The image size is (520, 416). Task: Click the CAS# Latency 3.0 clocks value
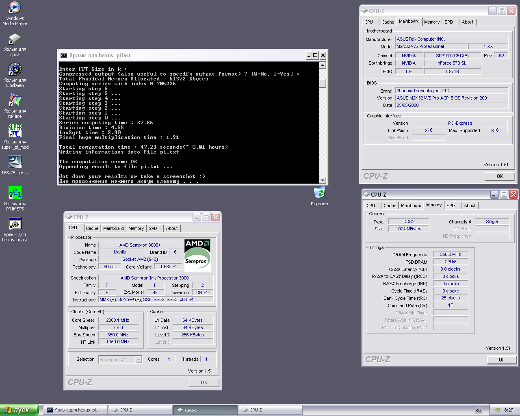coord(451,269)
